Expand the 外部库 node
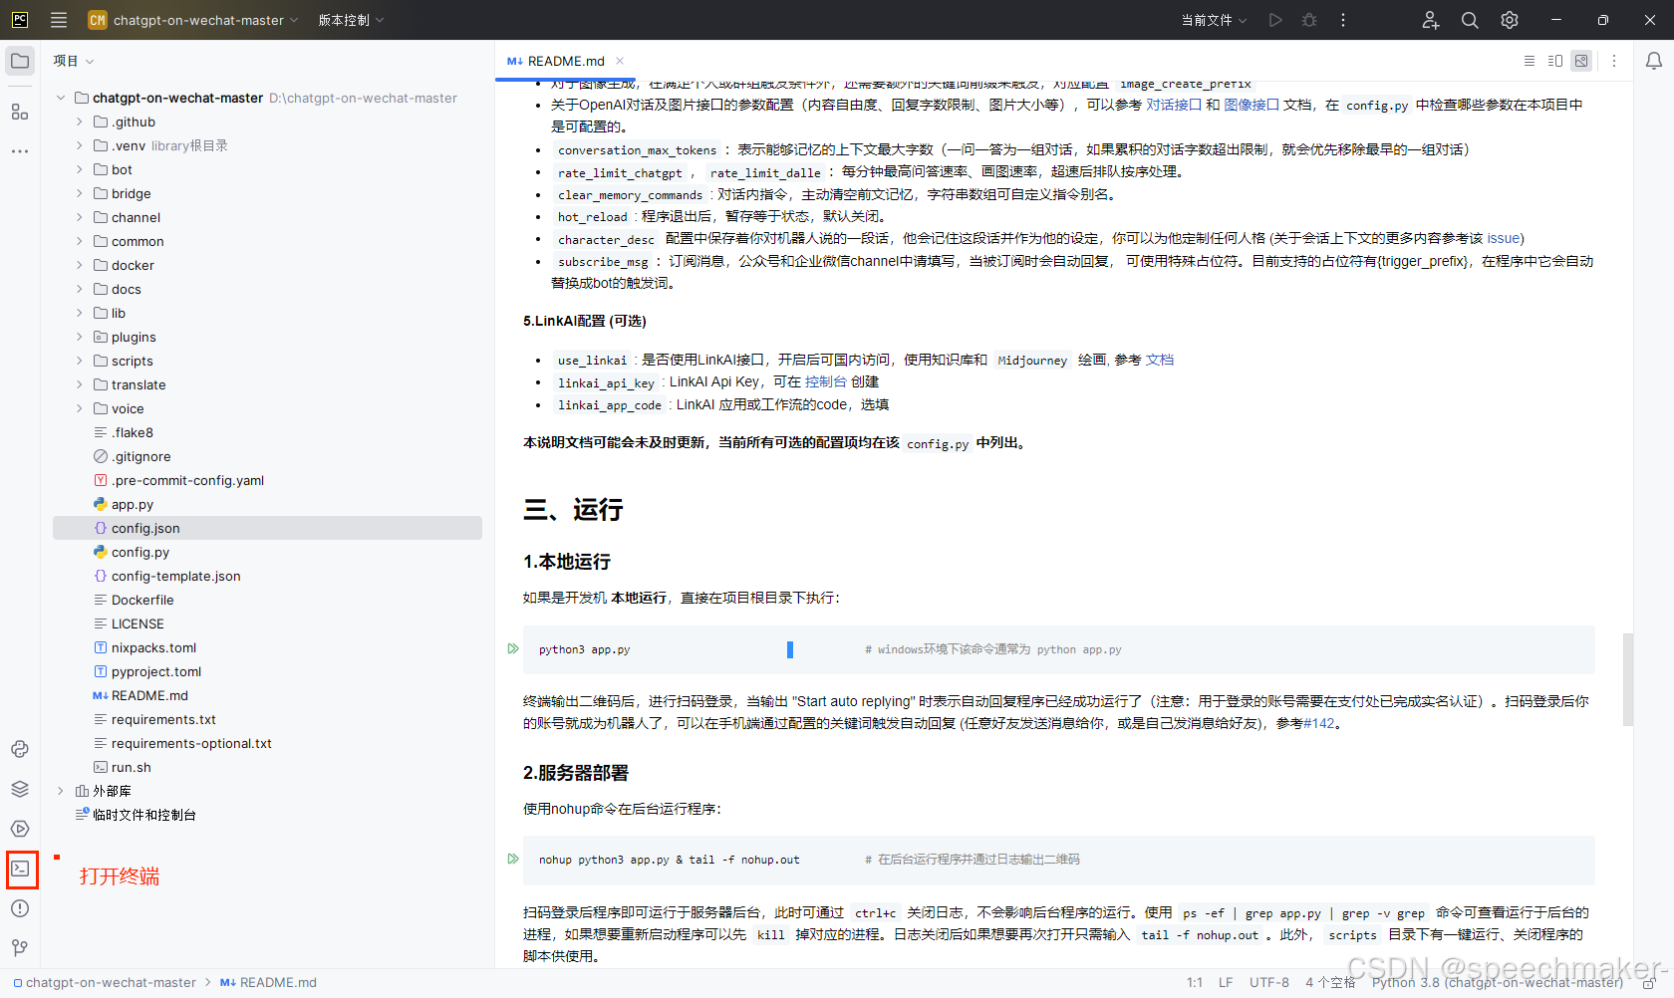 click(61, 791)
